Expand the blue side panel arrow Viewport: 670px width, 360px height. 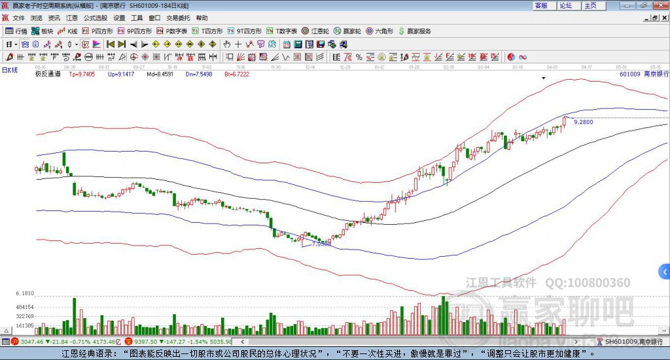point(665,272)
